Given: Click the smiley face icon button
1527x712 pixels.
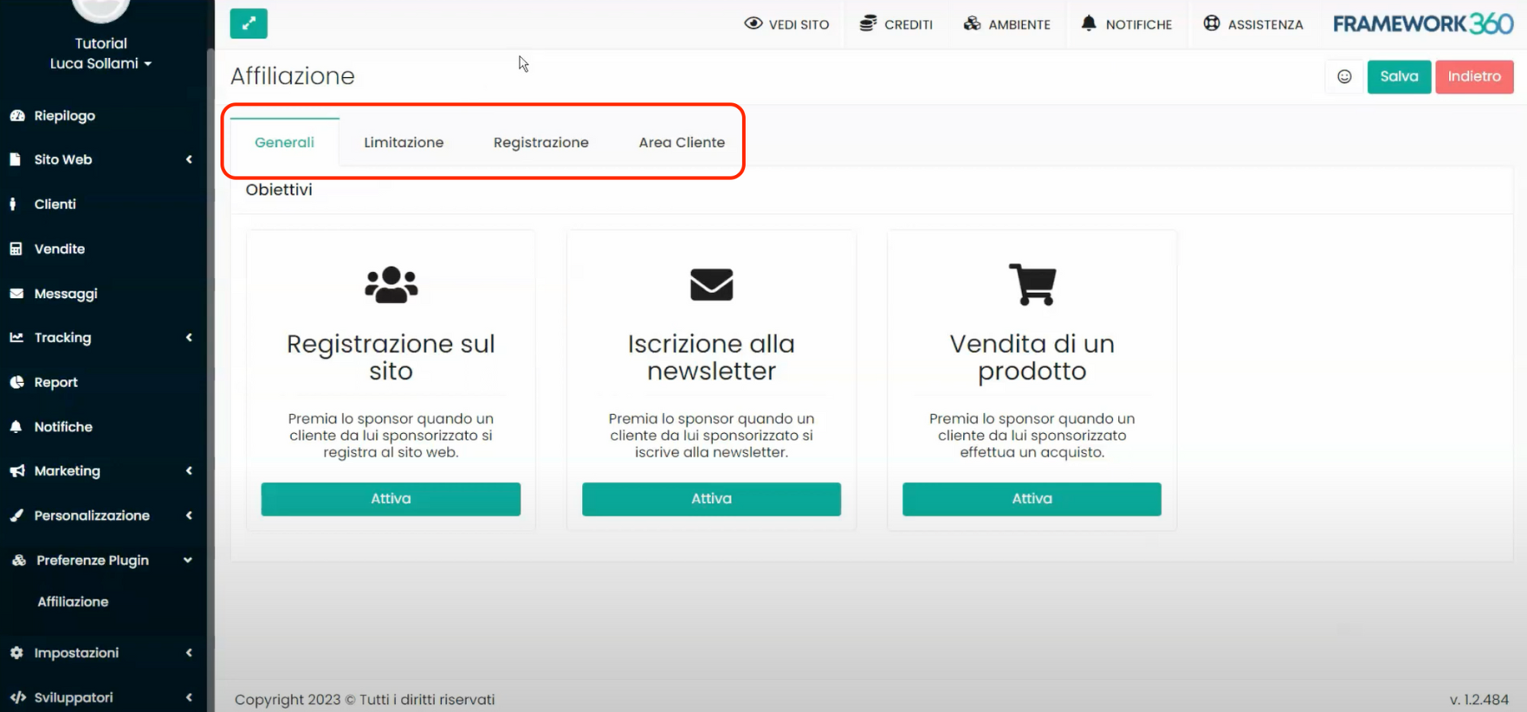Looking at the screenshot, I should (1344, 76).
